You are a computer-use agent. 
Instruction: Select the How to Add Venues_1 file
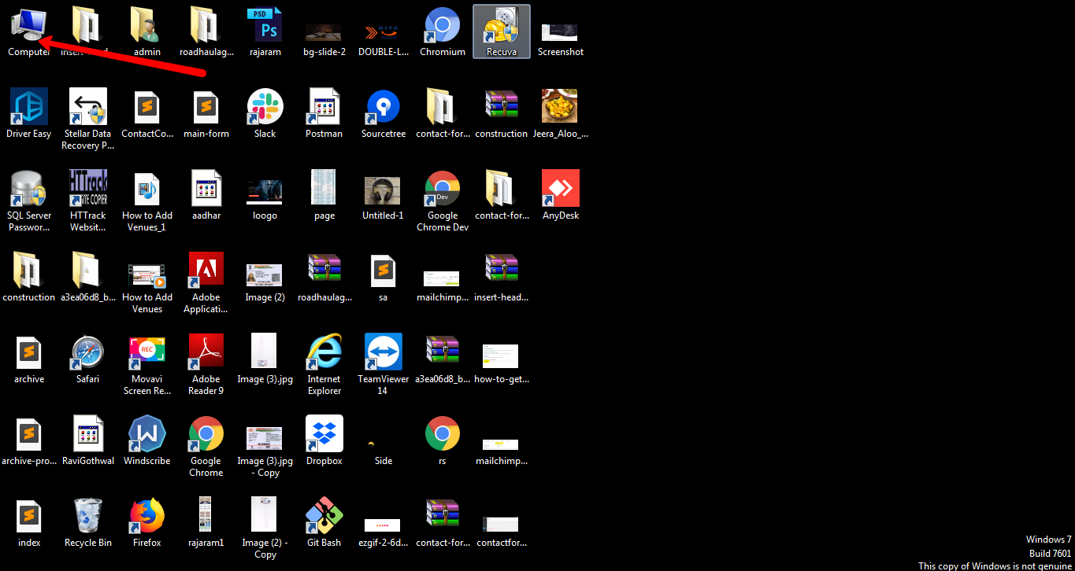pos(147,201)
